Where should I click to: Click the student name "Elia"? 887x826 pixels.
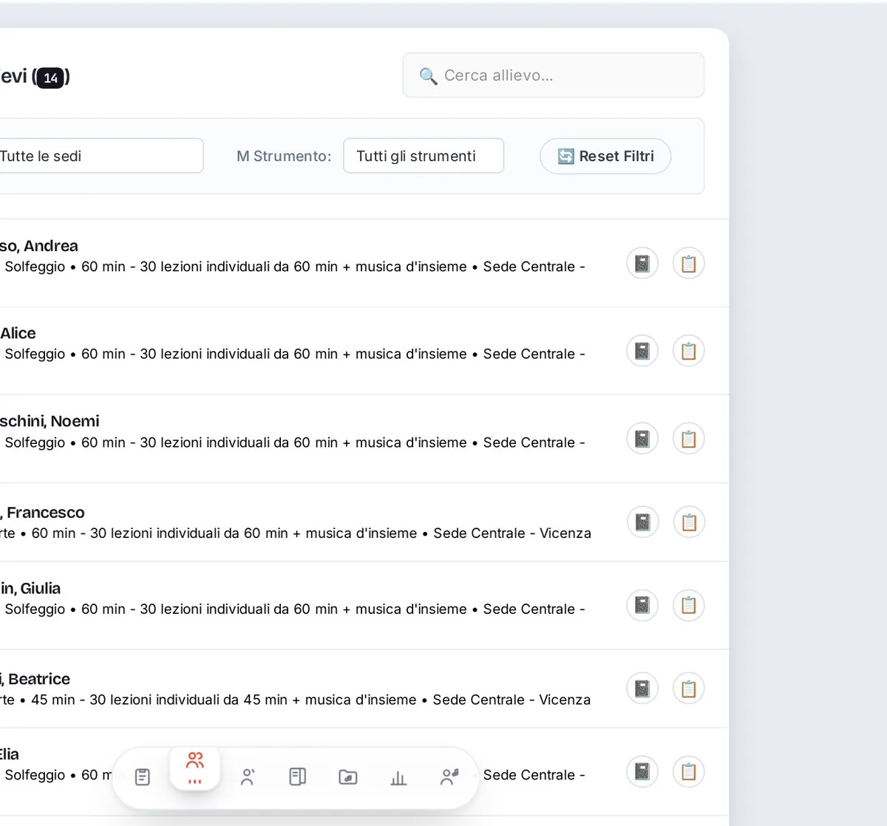[x=10, y=754]
